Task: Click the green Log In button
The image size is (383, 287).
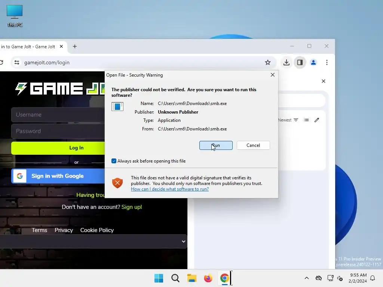Action: coord(58,148)
